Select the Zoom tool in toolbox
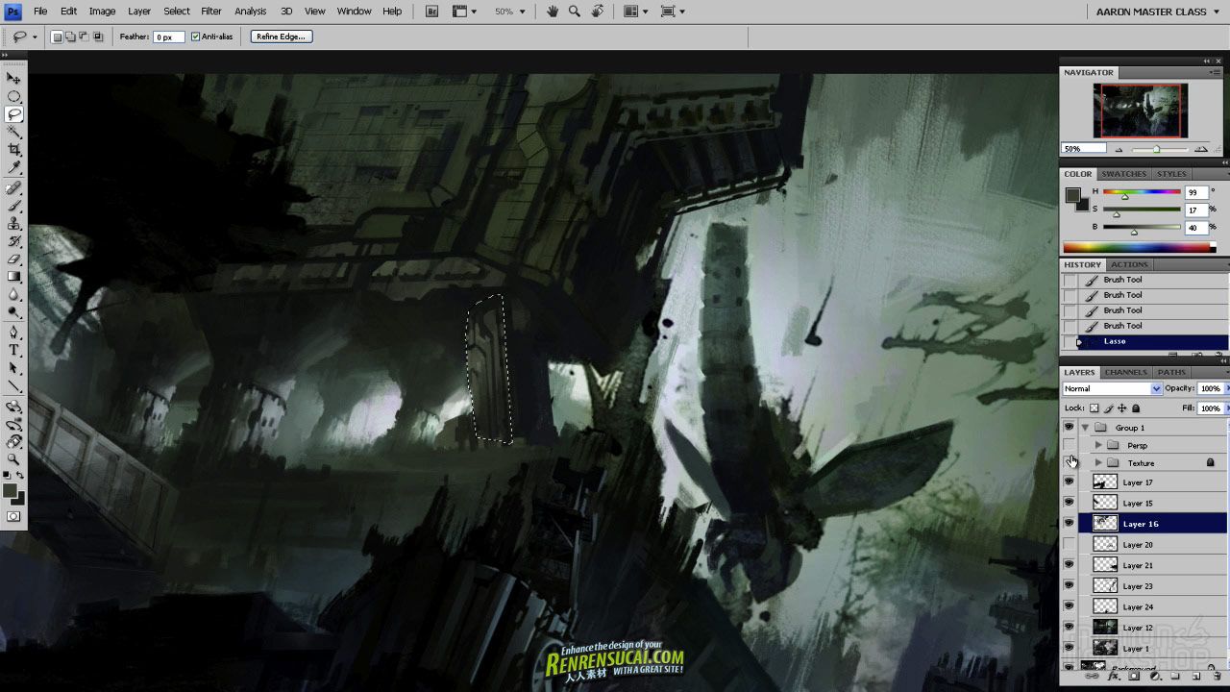 tap(13, 459)
